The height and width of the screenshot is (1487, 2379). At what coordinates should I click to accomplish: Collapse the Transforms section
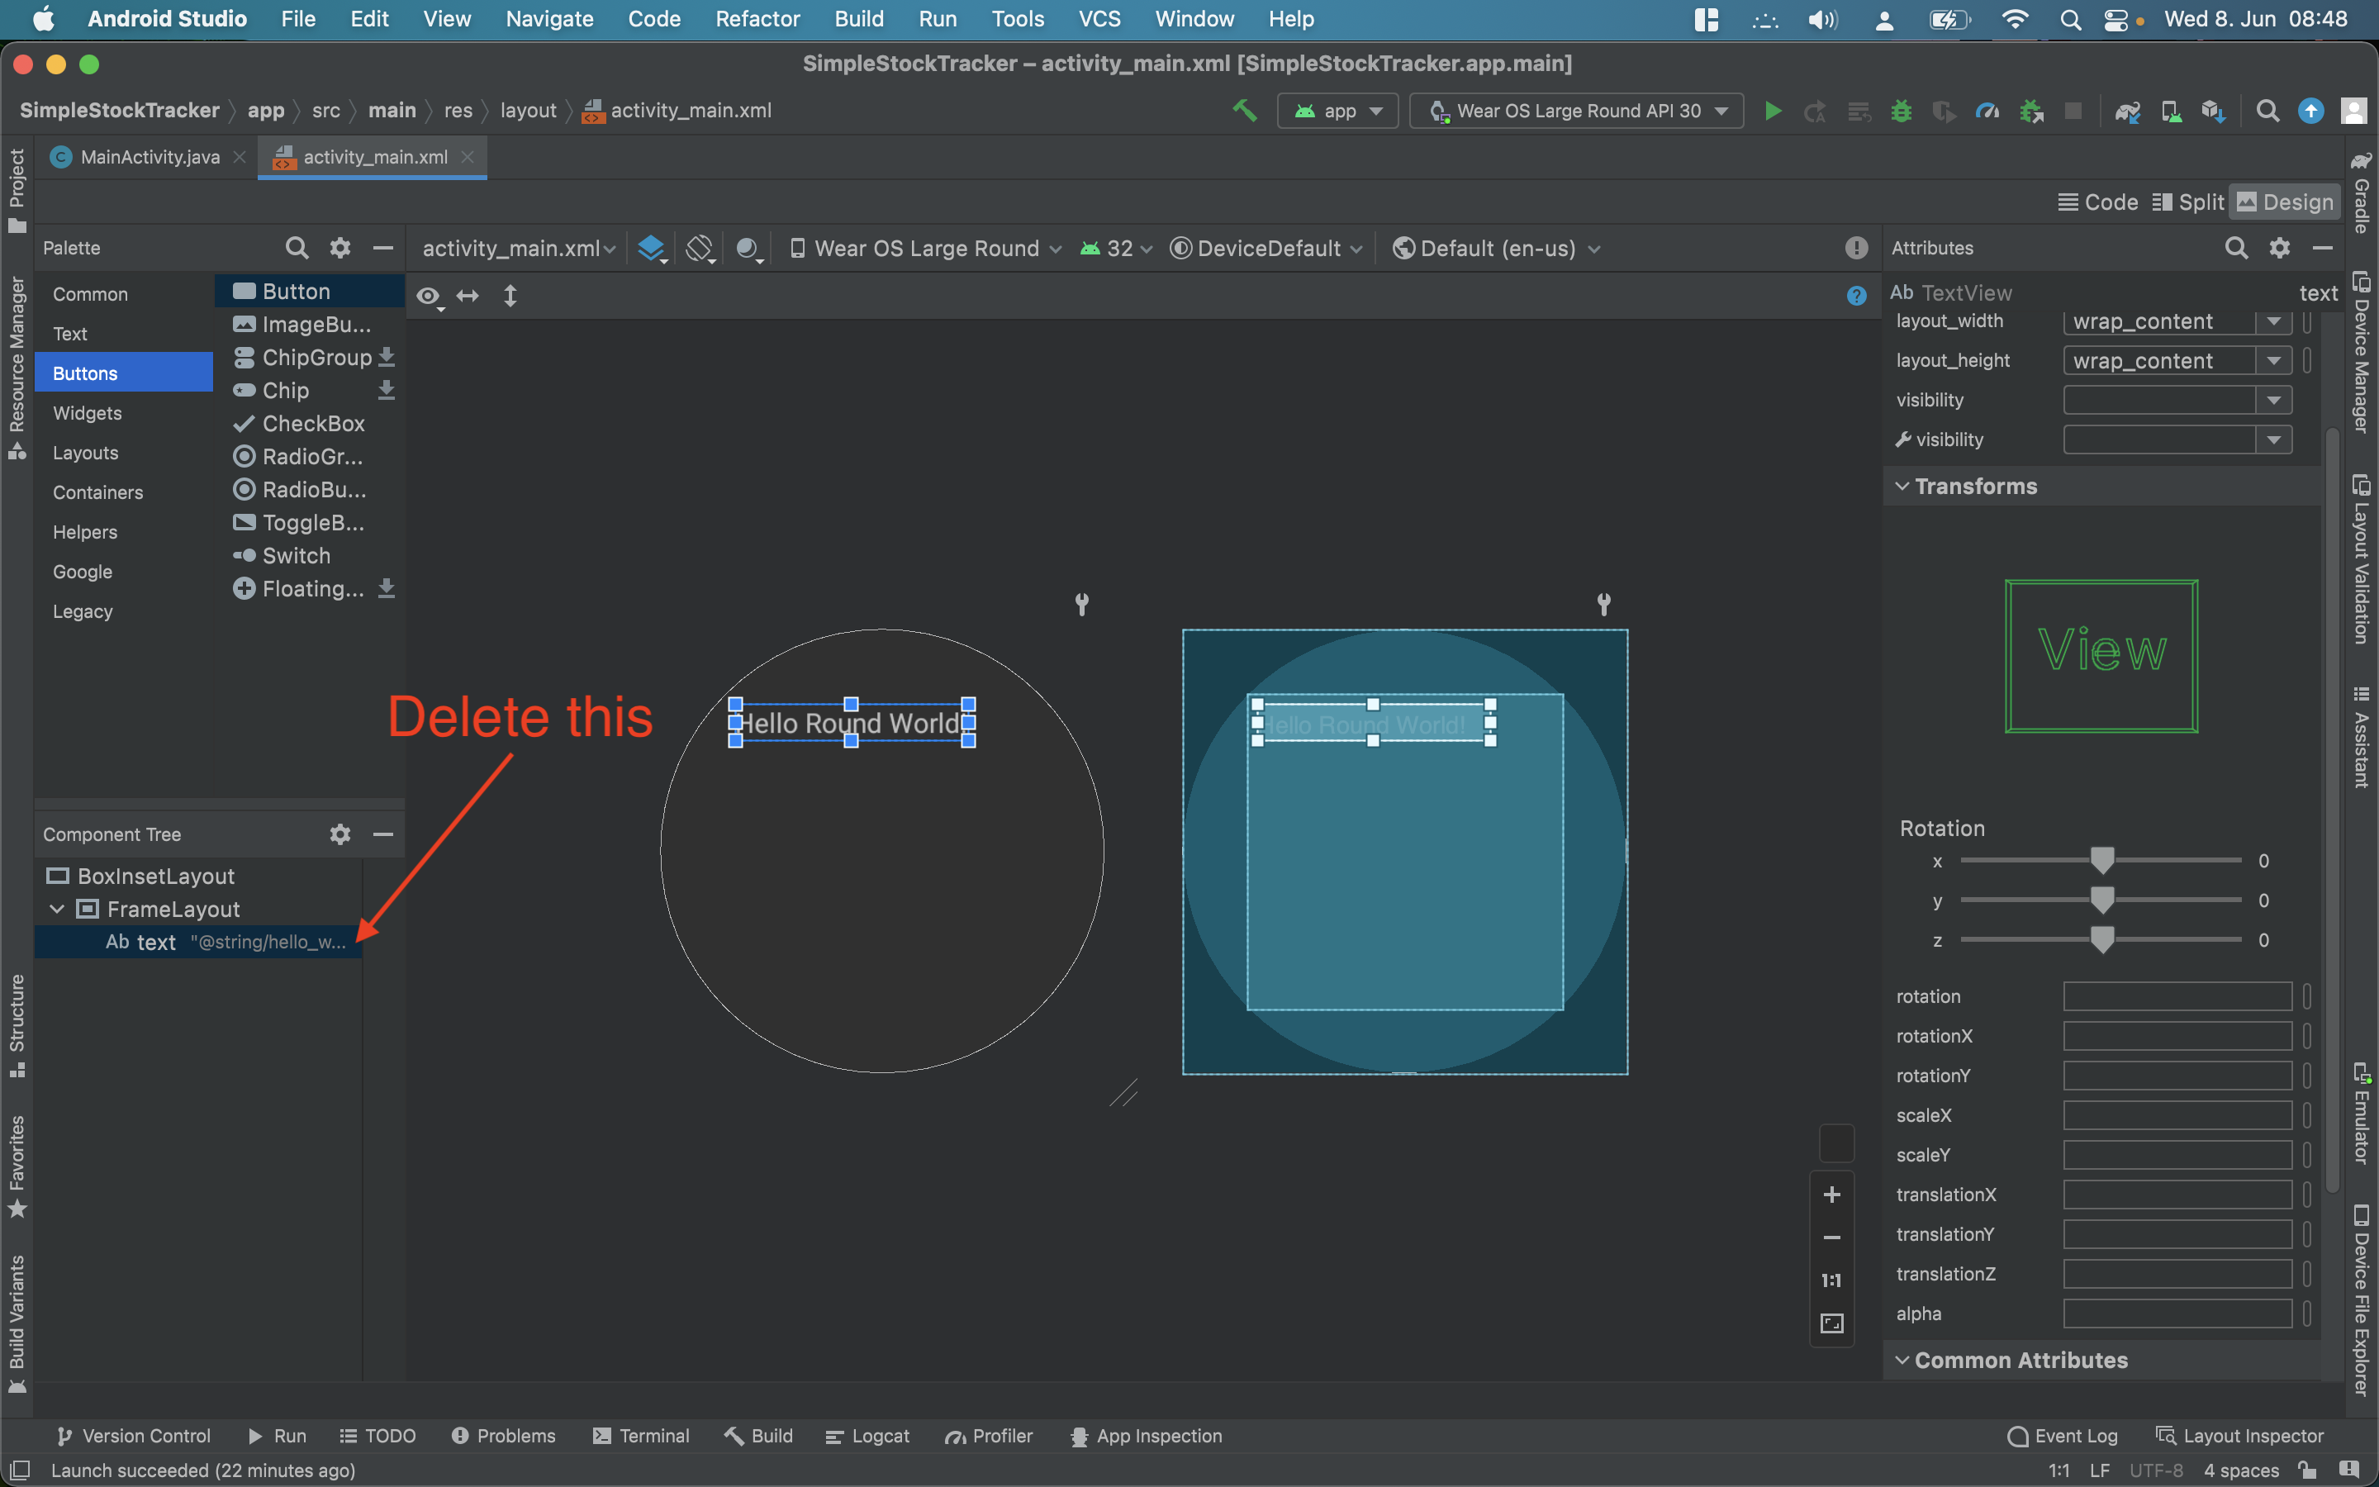(x=1902, y=486)
